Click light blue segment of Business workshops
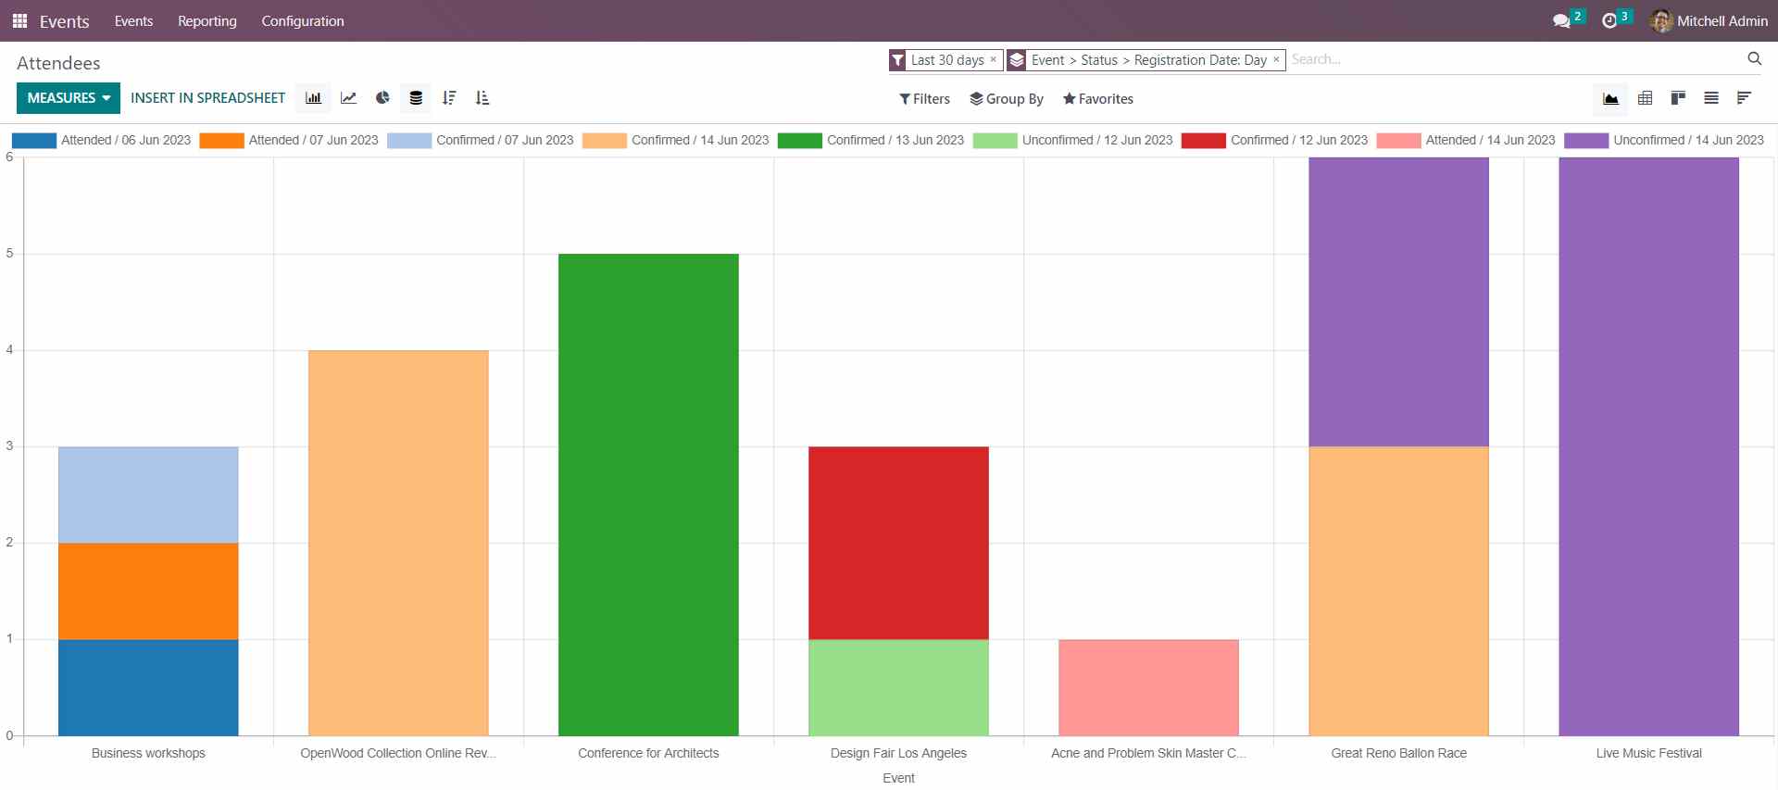This screenshot has width=1778, height=790. pyautogui.click(x=148, y=495)
